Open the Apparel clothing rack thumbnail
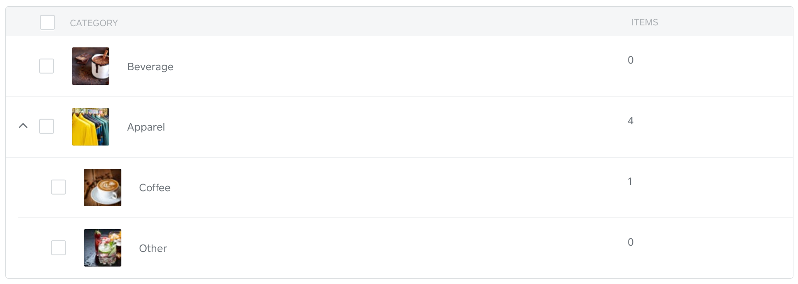The width and height of the screenshot is (798, 284). [91, 127]
